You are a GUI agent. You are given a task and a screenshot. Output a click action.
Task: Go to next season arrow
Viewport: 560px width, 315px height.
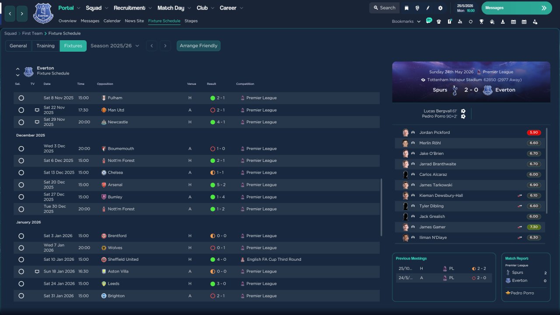165,46
